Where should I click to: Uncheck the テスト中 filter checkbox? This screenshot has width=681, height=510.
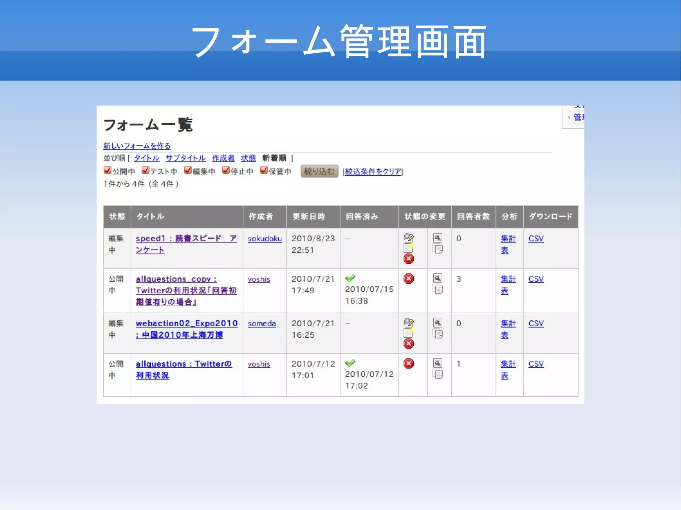pyautogui.click(x=145, y=170)
